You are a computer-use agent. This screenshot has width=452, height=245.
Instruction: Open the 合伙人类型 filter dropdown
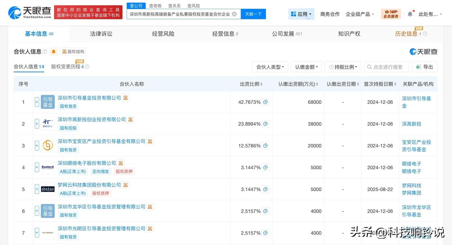point(270,67)
